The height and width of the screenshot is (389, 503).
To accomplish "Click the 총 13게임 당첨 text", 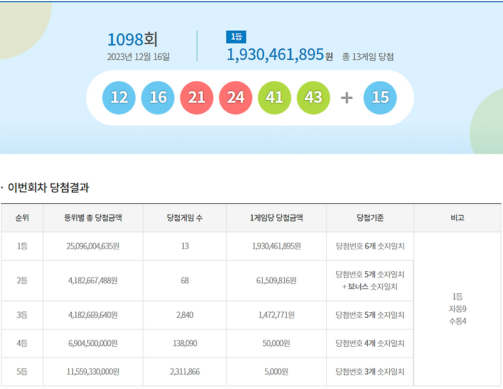I will click(x=368, y=57).
